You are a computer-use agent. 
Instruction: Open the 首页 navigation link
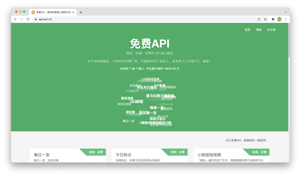(248, 30)
